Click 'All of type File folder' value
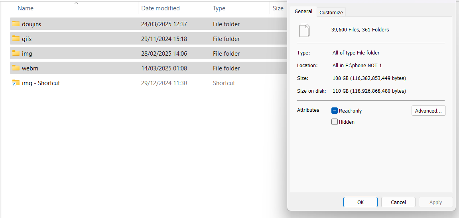This screenshot has height=218, width=459. 356,53
